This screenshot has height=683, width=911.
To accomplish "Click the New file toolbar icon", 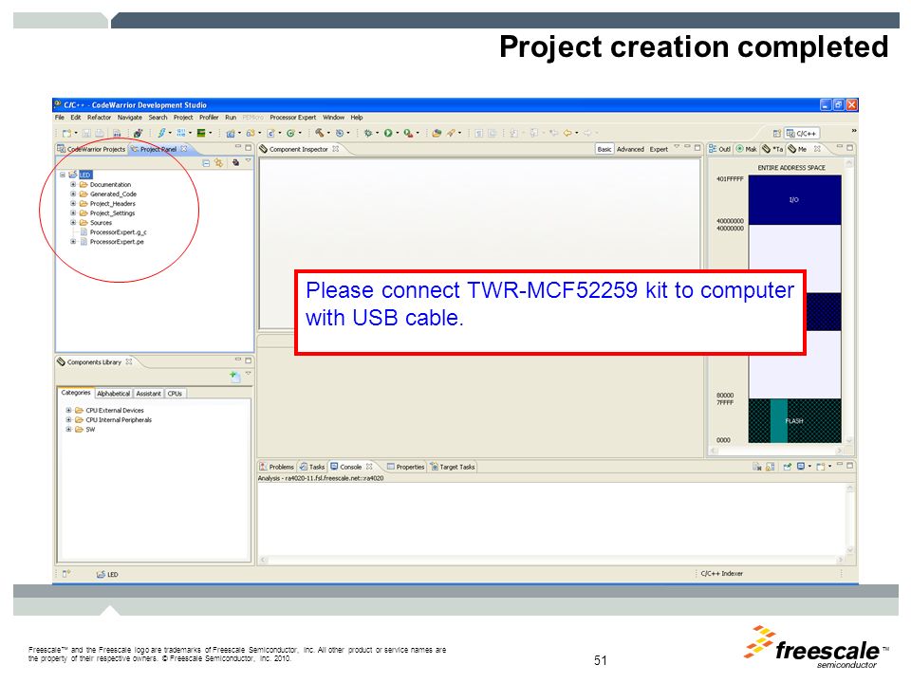I will [66, 133].
